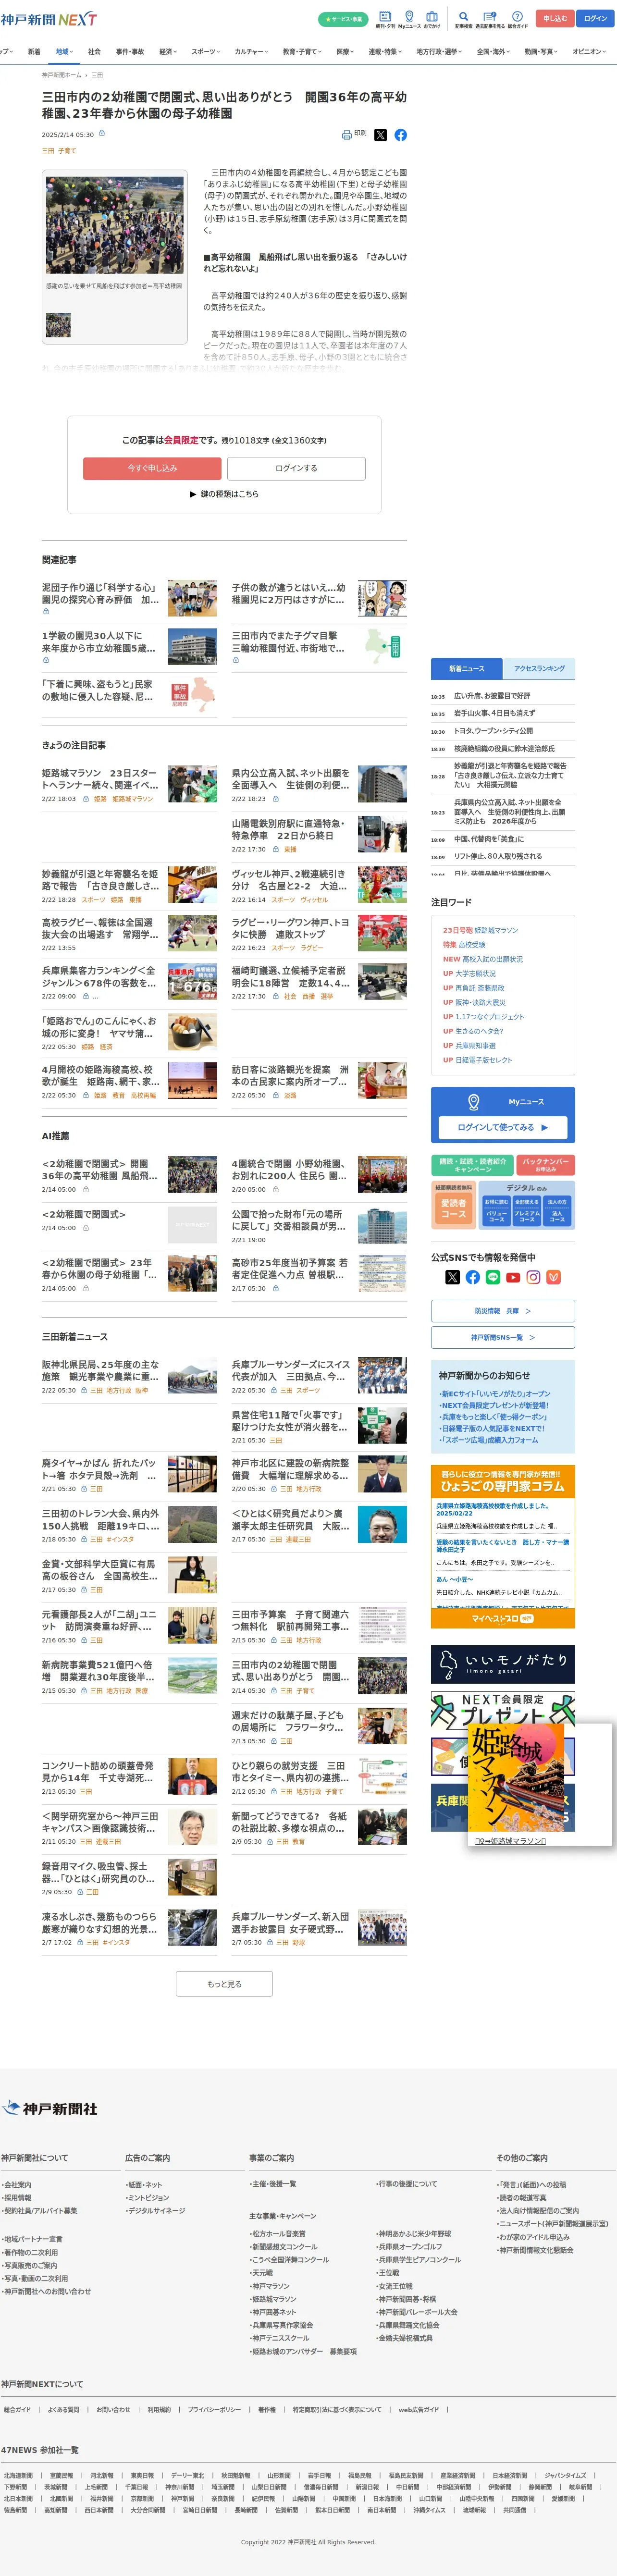Screen dimensions: 617x2576
Task: Open 会社案内 footer link
Action: [17, 2185]
